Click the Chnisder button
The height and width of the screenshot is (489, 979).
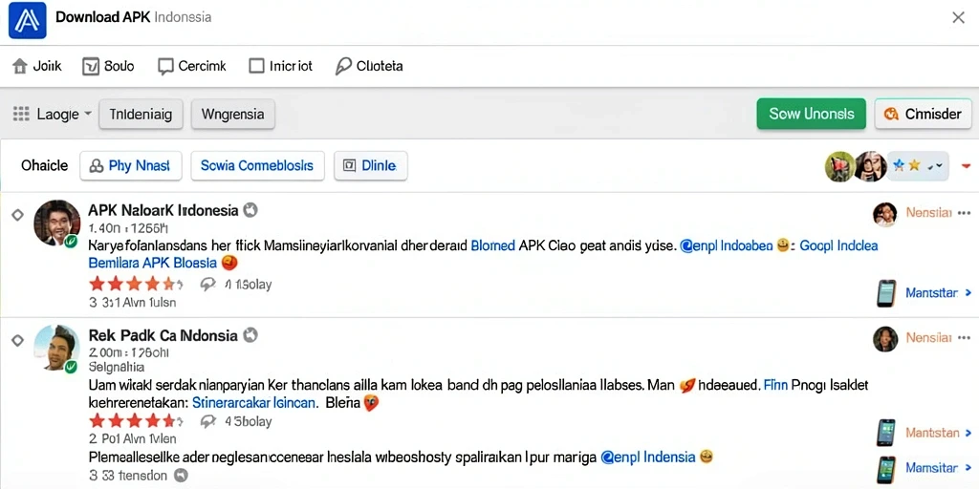tap(923, 114)
